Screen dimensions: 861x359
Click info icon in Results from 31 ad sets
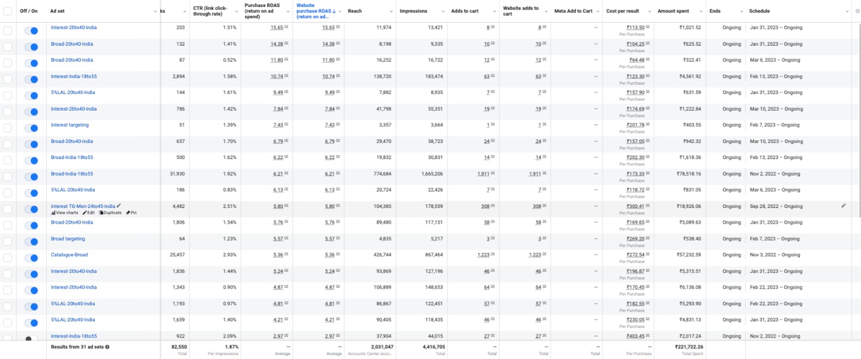(108, 347)
